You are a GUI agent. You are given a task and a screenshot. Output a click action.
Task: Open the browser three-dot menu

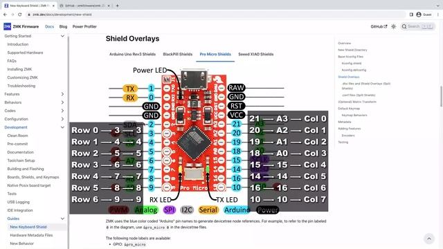click(x=438, y=15)
